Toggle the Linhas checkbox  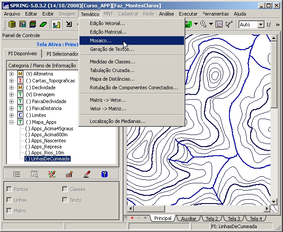coord(10,200)
